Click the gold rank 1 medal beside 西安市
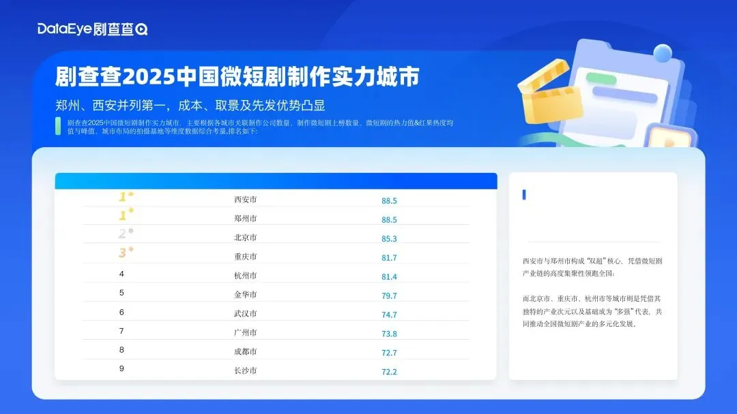The height and width of the screenshot is (414, 737). [126, 197]
